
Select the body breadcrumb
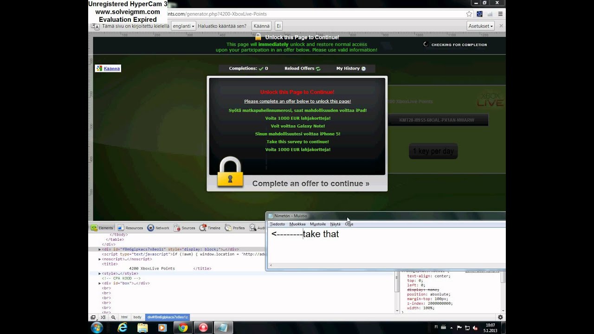137,317
